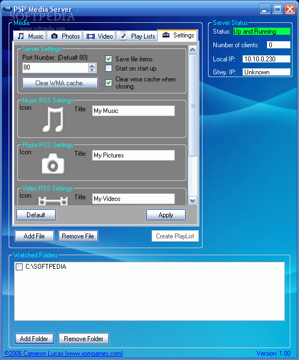299x360 pixels.
Task: Switch to the Photos tab
Action: click(x=65, y=36)
